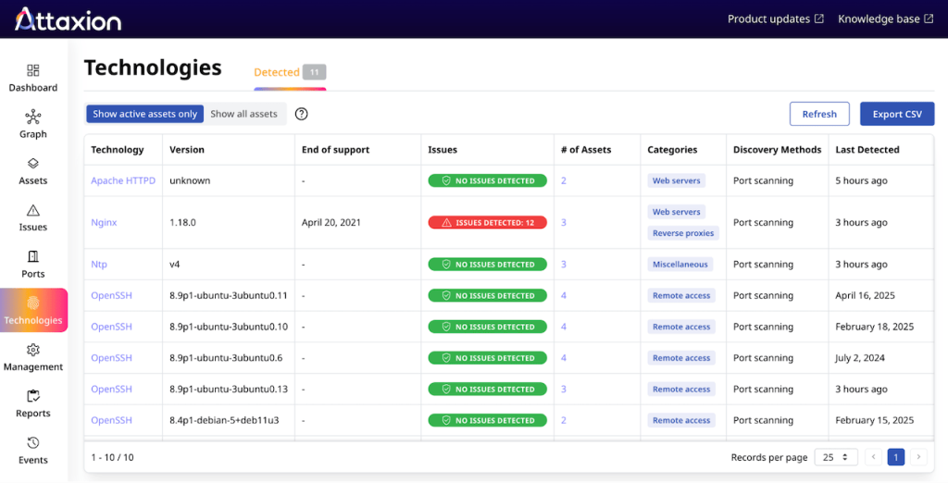Go to the next page arrow
Screen dimensions: 948x483
tap(919, 457)
